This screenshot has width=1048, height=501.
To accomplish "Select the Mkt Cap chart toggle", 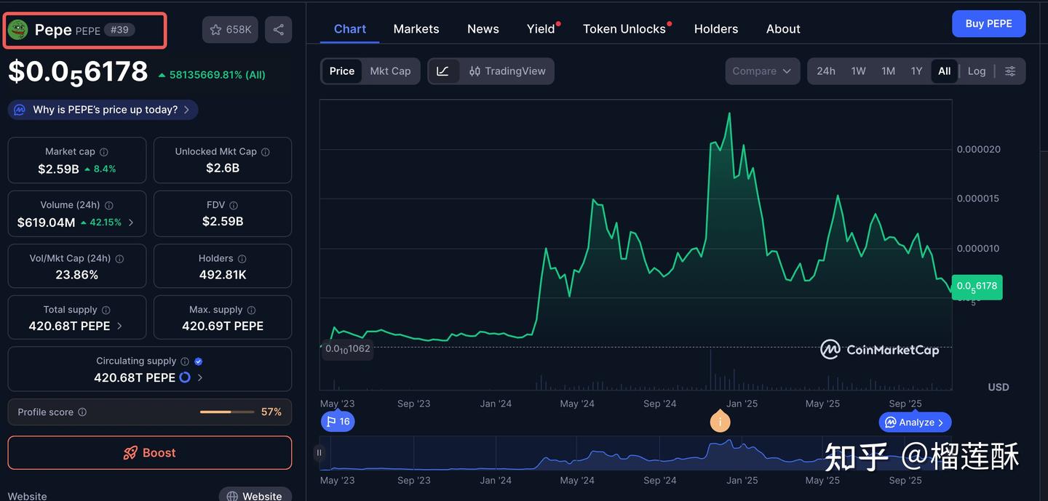I will [390, 71].
